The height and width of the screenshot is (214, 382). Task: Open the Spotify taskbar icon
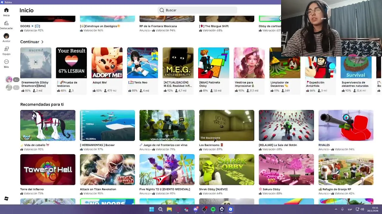(x=213, y=209)
